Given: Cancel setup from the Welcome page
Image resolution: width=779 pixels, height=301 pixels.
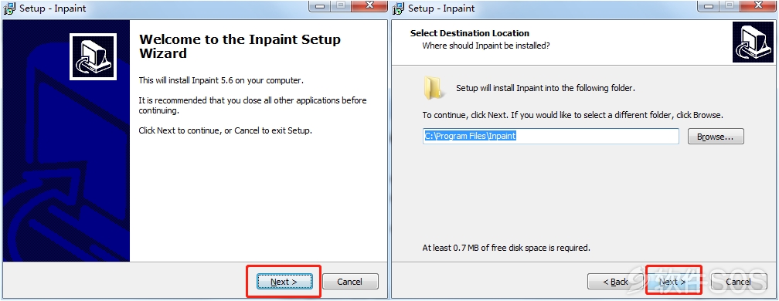Looking at the screenshot, I should [x=350, y=282].
